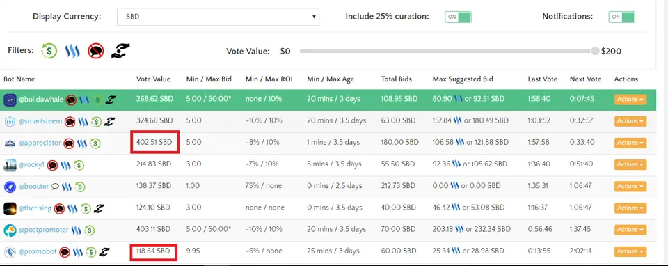This screenshot has width=668, height=266.
Task: Click the Total Bids column header
Action: tap(396, 79)
